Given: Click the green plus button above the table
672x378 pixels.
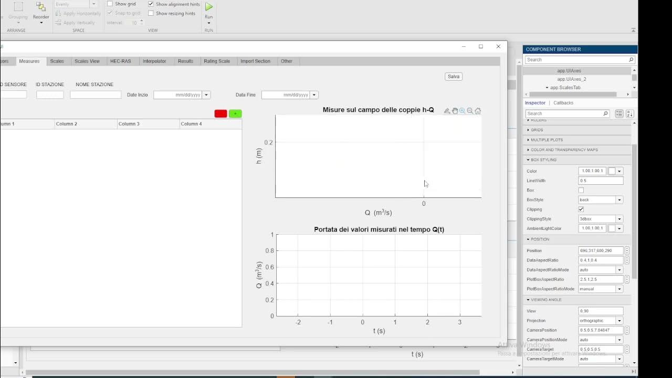Looking at the screenshot, I should [x=235, y=114].
